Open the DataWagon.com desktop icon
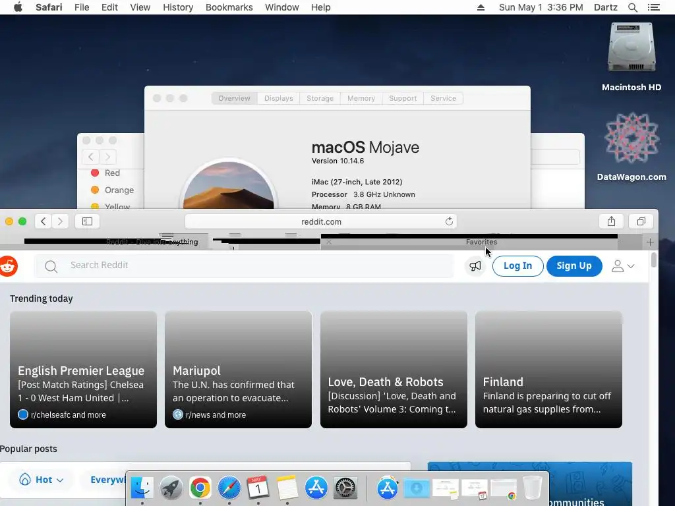The image size is (675, 506). click(x=631, y=146)
